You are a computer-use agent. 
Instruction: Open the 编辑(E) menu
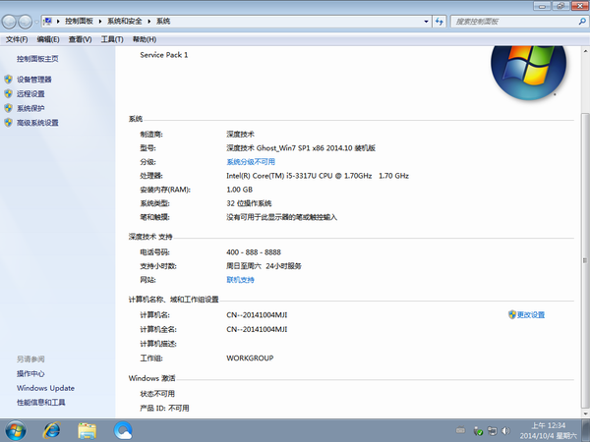click(48, 39)
